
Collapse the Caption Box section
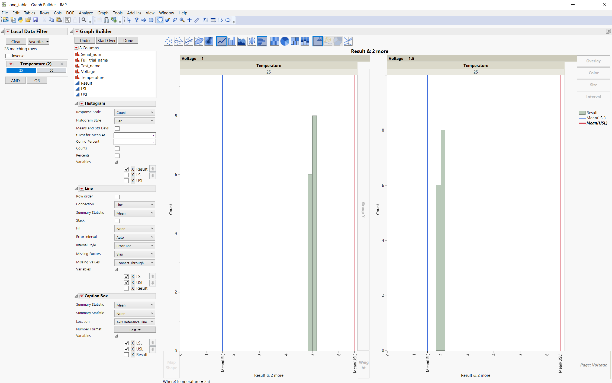(x=76, y=296)
